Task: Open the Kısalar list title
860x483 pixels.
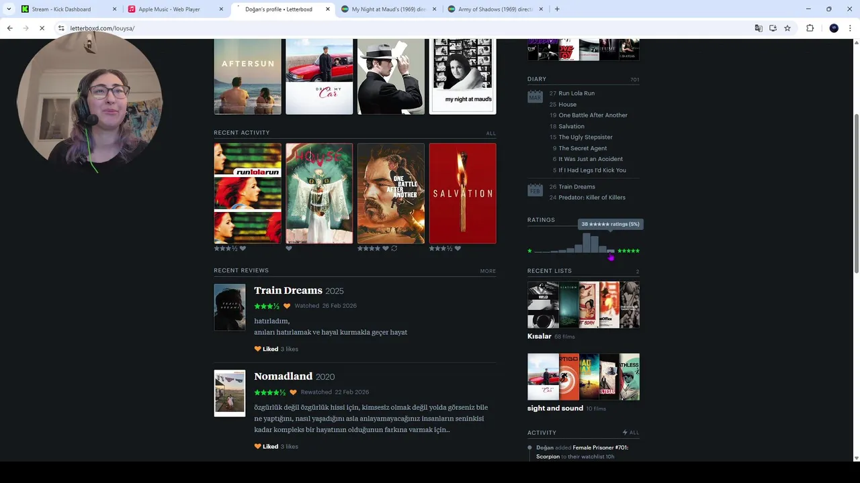Action: (x=540, y=336)
